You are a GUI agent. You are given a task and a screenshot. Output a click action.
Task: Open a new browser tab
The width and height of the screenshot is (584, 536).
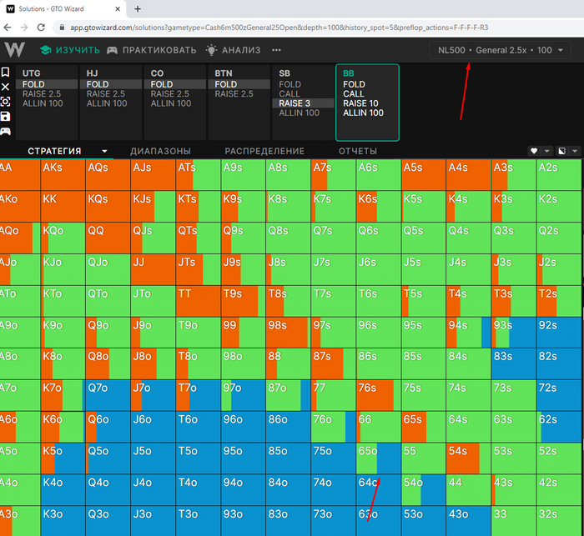[x=138, y=9]
